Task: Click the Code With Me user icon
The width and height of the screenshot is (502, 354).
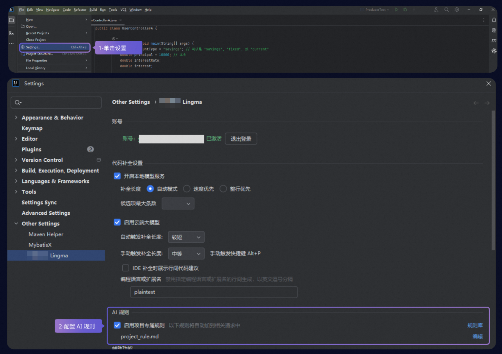Action: [x=436, y=10]
